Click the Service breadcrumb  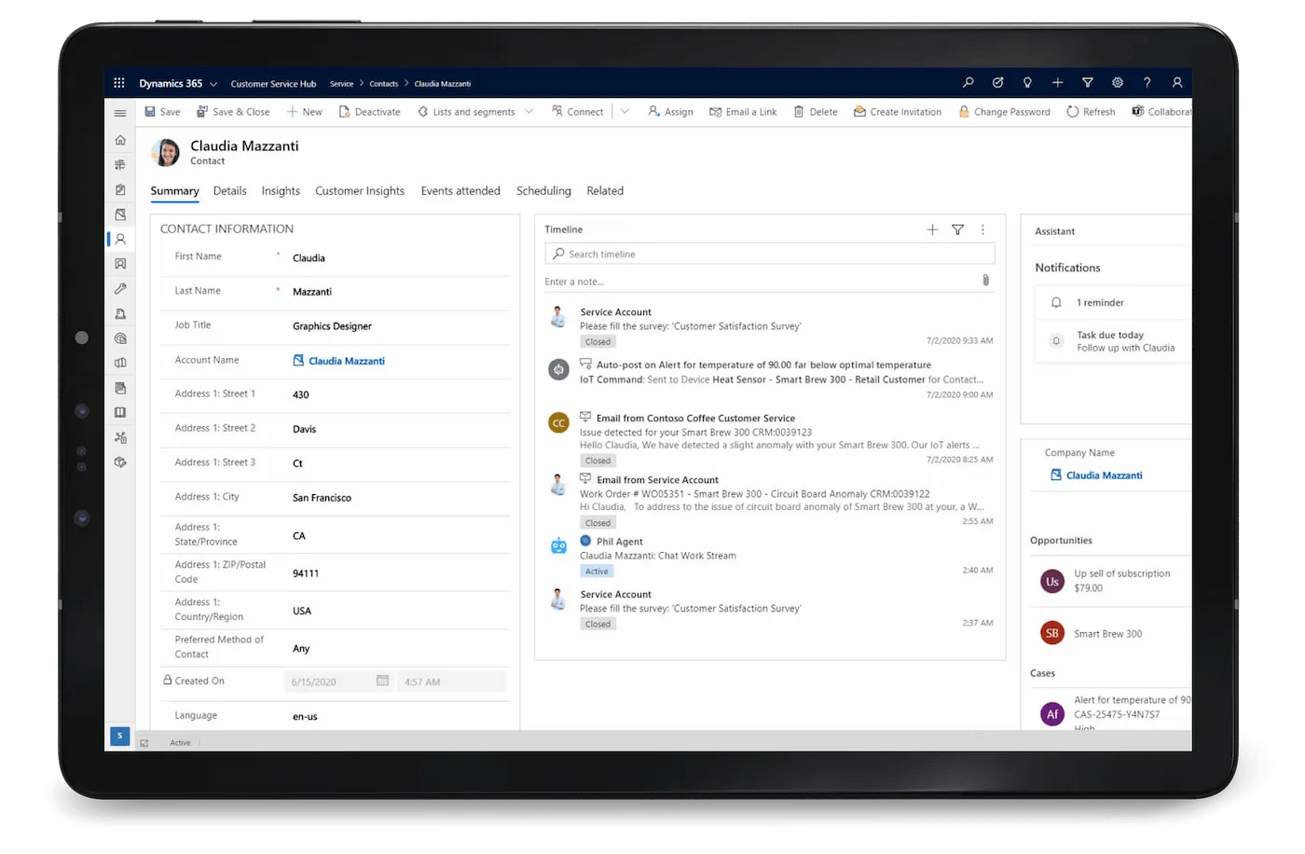coord(341,84)
